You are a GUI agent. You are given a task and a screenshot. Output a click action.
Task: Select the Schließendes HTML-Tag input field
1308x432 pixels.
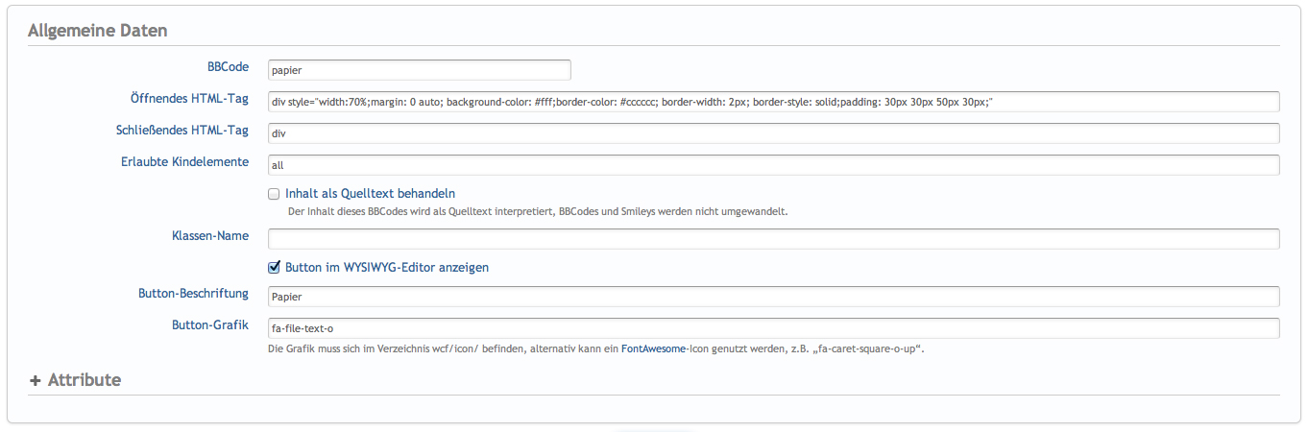pos(773,133)
